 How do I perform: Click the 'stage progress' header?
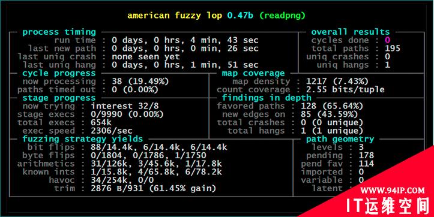click(59, 98)
